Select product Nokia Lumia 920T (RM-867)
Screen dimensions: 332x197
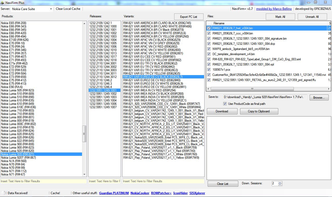[x=41, y=158]
